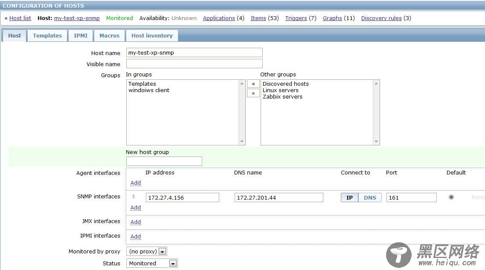Screen dimensions: 485x270
Task: Click the SNMP interface drag handle icon
Action: (134, 197)
